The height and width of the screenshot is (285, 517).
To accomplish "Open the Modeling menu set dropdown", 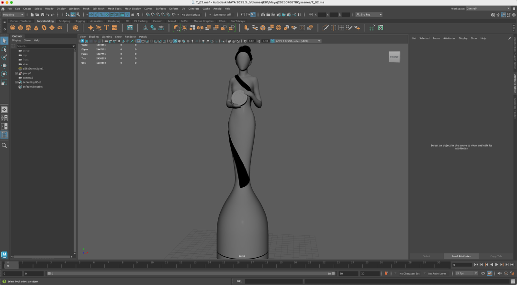I will click(13, 15).
